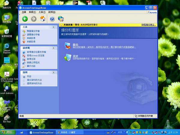Click the 管理Acronis安全區 icon

point(24,56)
